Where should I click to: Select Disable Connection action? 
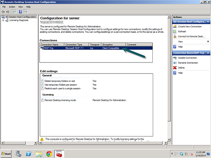click(187, 58)
